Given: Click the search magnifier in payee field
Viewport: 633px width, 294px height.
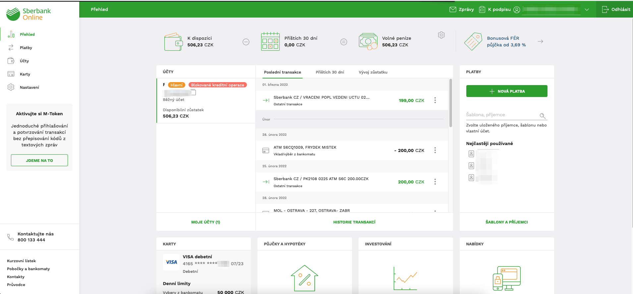Looking at the screenshot, I should (542, 116).
